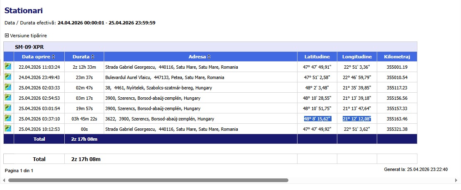The height and width of the screenshot is (190, 461).
Task: Click the Stationari page heading
Action: coord(24,11)
